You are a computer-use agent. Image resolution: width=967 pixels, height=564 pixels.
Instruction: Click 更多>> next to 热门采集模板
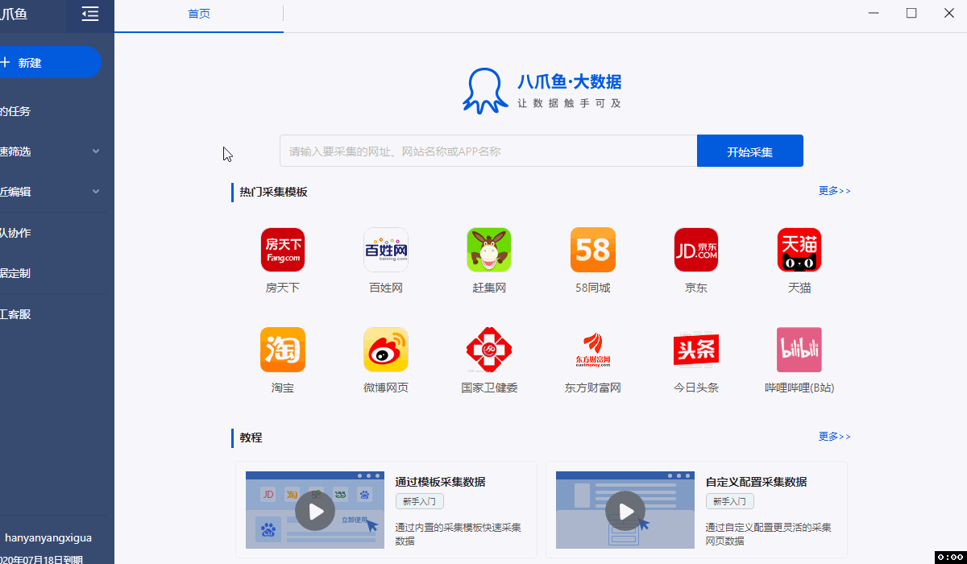pyautogui.click(x=835, y=191)
